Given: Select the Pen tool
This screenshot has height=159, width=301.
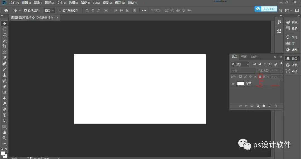Looking at the screenshot, I should [x=4, y=109].
